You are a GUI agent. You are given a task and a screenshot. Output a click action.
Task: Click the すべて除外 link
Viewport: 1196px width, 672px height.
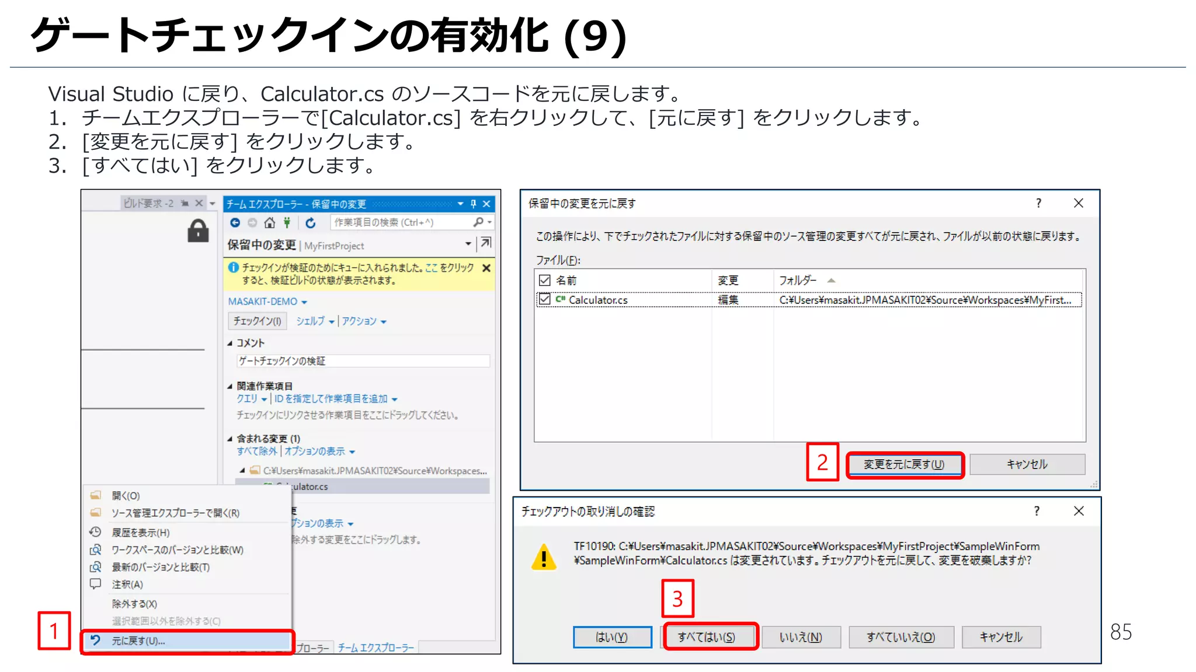(x=257, y=451)
